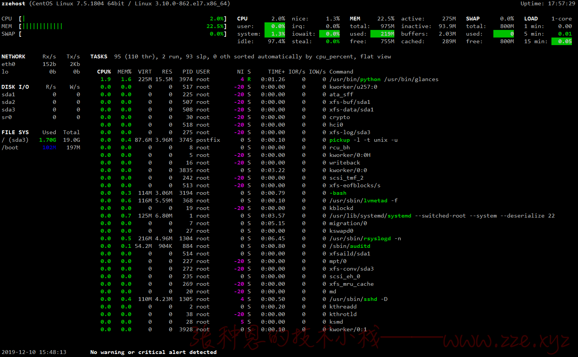
Task: Click the TASKS summary heading
Action: [99, 56]
